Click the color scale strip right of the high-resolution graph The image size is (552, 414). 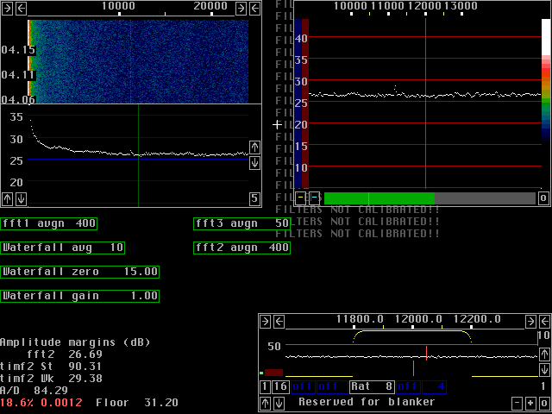pos(546,80)
